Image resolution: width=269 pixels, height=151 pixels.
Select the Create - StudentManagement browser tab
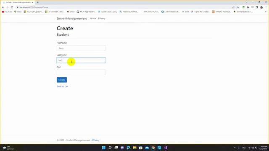pos(18,3)
